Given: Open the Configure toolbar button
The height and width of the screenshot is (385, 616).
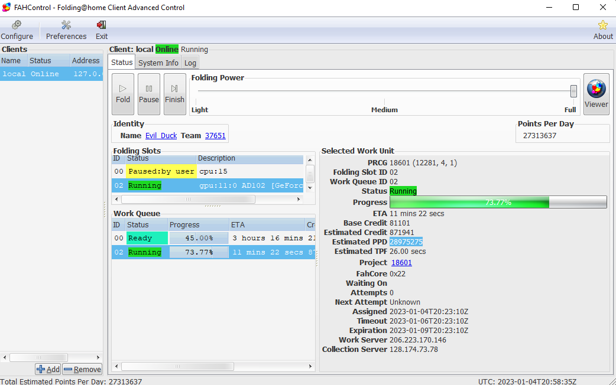Looking at the screenshot, I should (17, 30).
